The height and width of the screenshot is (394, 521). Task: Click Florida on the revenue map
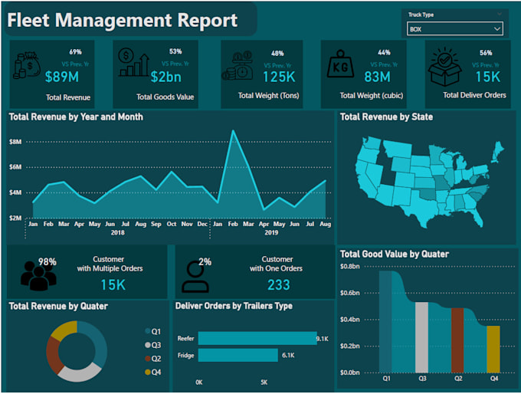(x=476, y=215)
